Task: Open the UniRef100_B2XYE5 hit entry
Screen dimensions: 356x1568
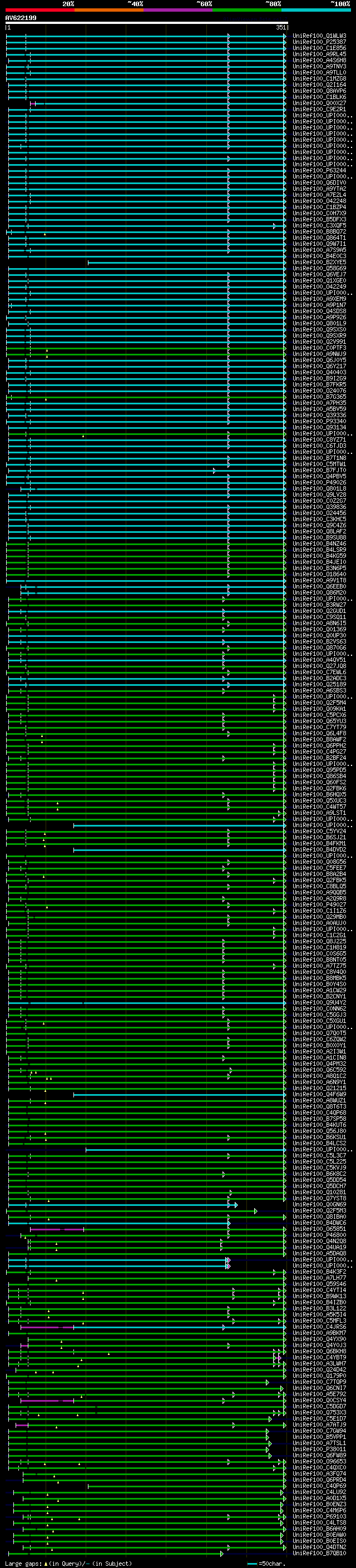Action: point(319,263)
